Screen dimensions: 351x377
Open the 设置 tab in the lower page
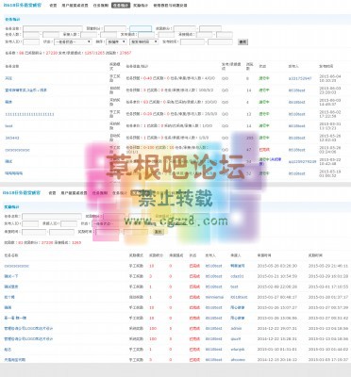point(52,193)
